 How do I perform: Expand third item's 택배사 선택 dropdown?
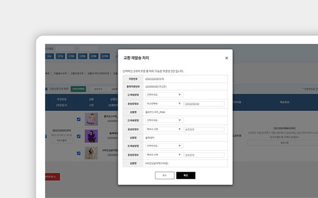(163, 155)
